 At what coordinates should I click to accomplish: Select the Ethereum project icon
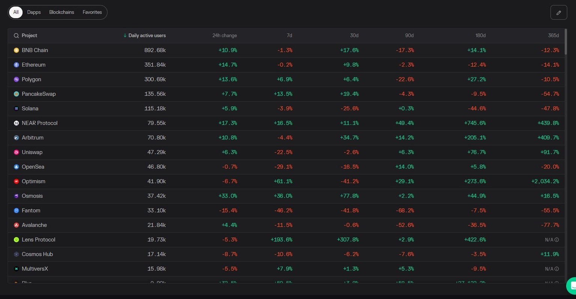(16, 64)
